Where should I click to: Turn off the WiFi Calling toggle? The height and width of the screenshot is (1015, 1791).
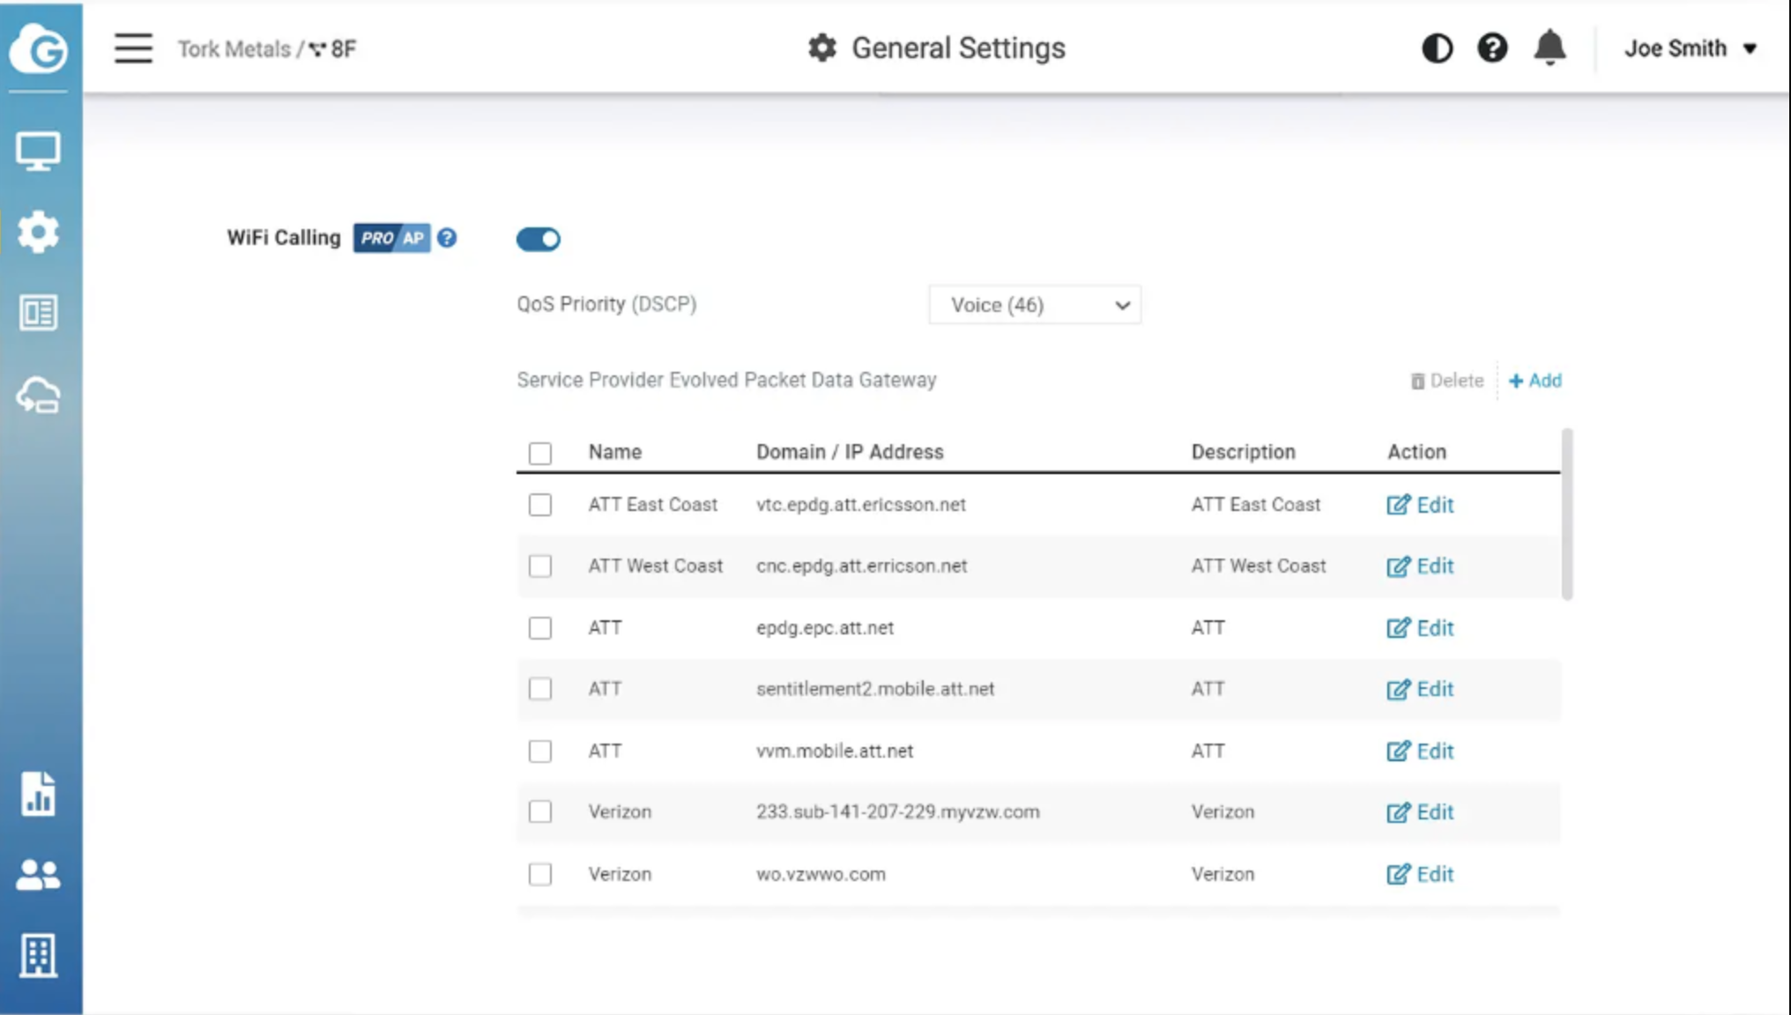coord(538,239)
